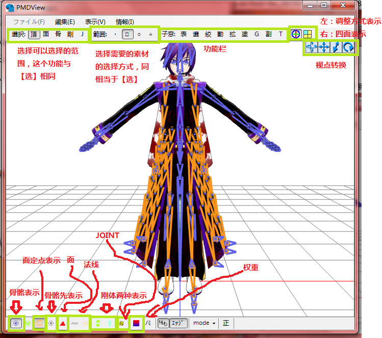Image resolution: width=382 pixels, height=338 pixels.
Task: Choose the triangle range selector
Action: click(151, 34)
